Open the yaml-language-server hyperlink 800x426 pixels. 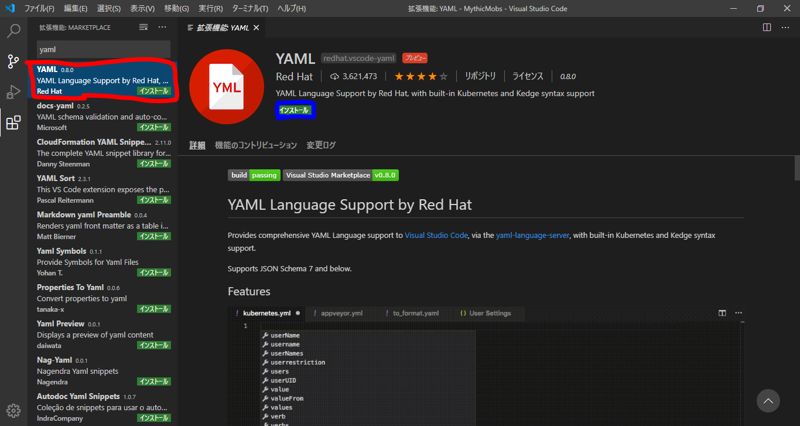(x=532, y=235)
